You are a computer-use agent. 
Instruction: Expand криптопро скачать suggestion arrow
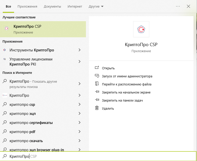tap(79, 141)
